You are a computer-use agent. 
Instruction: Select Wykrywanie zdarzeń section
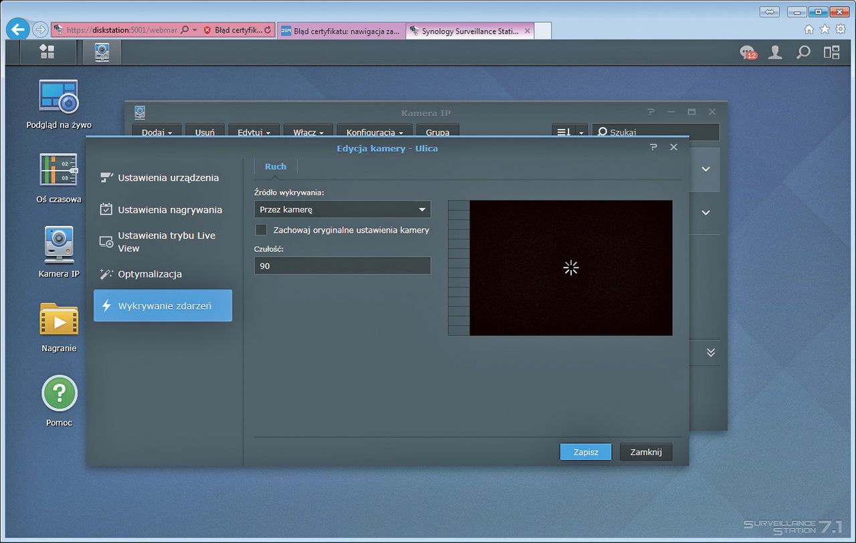point(163,306)
